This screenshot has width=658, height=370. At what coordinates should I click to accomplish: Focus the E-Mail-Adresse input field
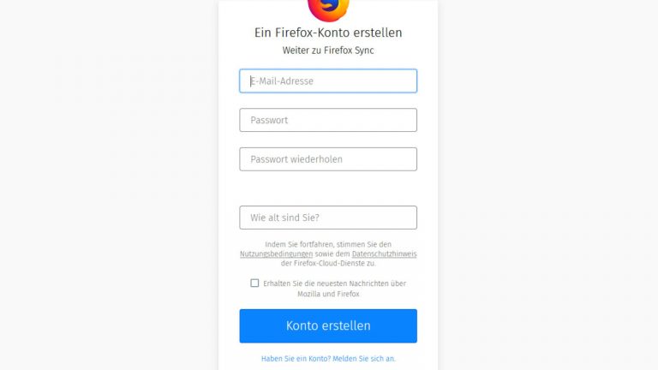pyautogui.click(x=328, y=81)
